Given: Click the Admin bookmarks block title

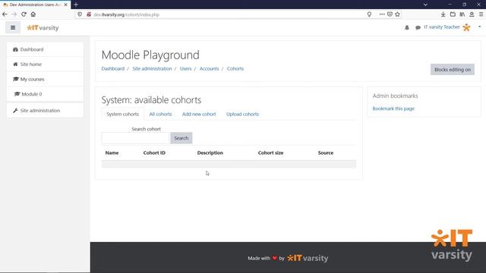Looking at the screenshot, I should (x=395, y=96).
